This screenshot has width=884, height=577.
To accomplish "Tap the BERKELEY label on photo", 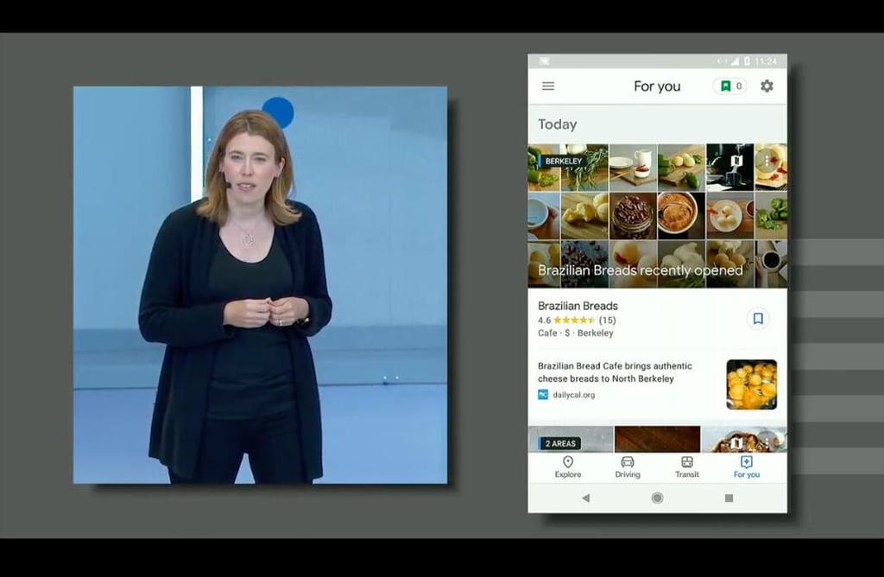I will [x=563, y=161].
